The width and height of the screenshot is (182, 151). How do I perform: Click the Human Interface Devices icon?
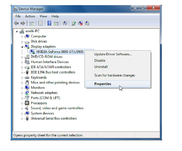click(x=27, y=62)
